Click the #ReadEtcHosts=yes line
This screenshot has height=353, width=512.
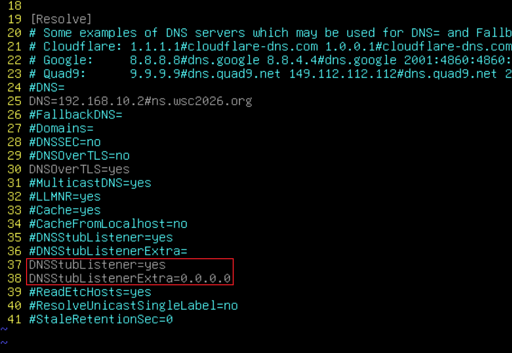(x=90, y=292)
